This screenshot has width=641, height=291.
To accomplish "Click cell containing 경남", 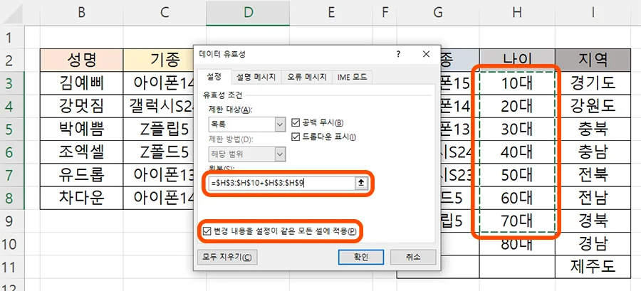I will (593, 244).
